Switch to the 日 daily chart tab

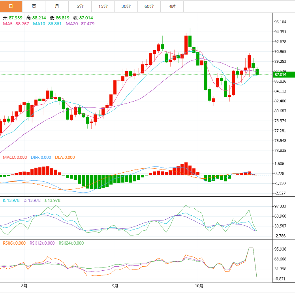tap(11, 6)
